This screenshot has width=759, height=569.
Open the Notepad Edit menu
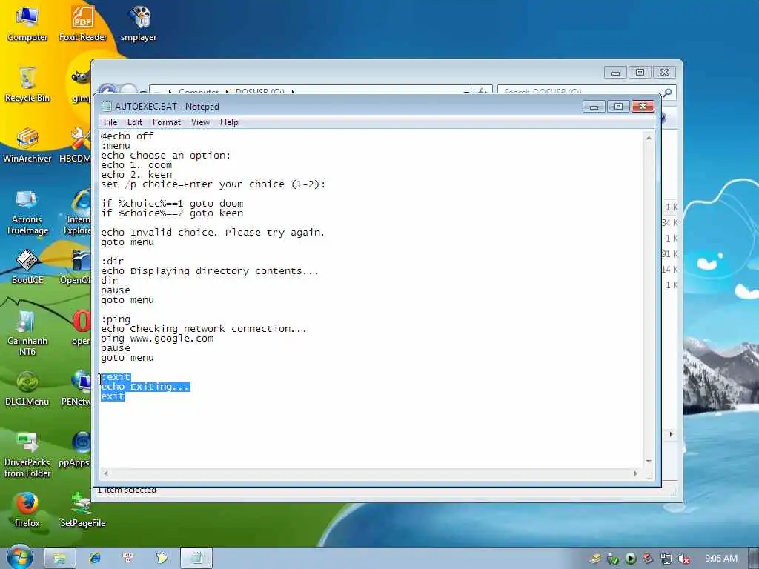pos(135,122)
